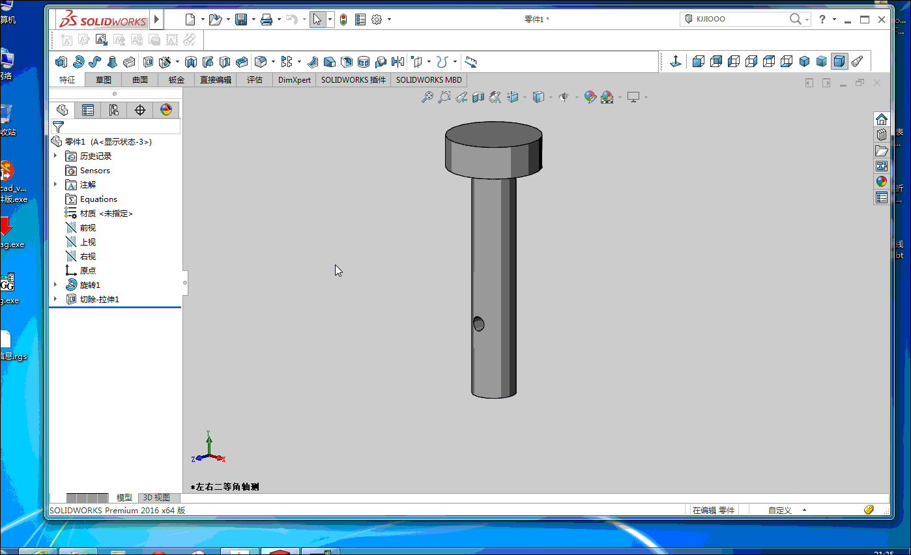The height and width of the screenshot is (555, 911).
Task: Click the Previous View icon
Action: click(x=461, y=97)
